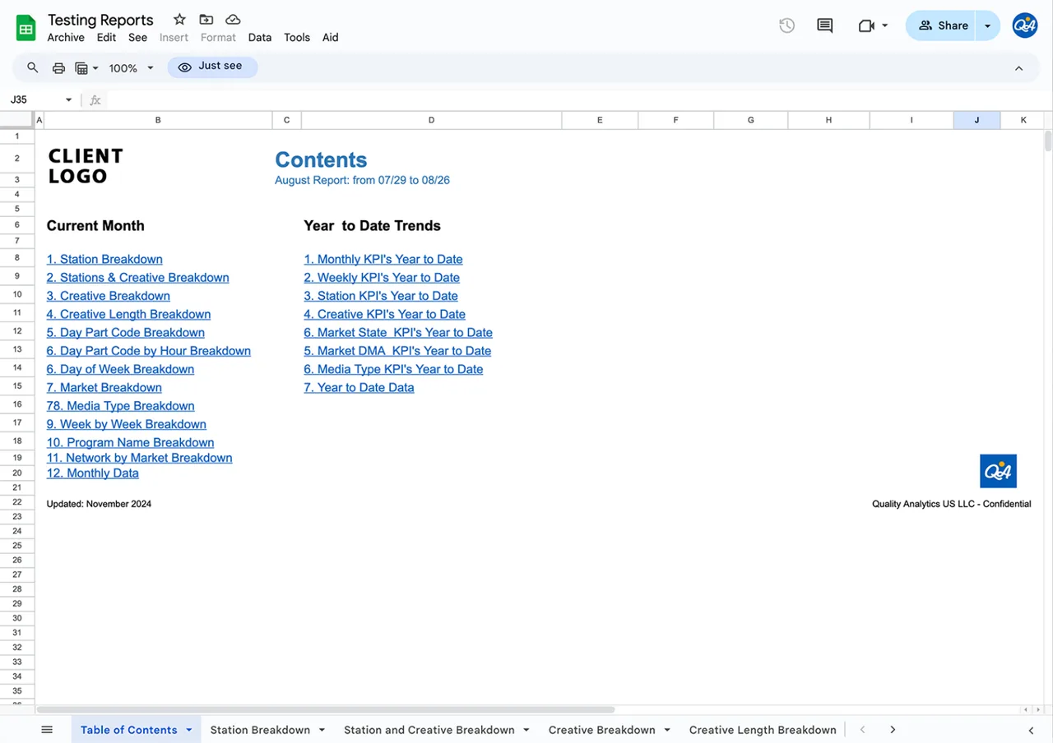Viewport: 1053px width, 743px height.
Task: Open the Archive menu
Action: click(66, 38)
